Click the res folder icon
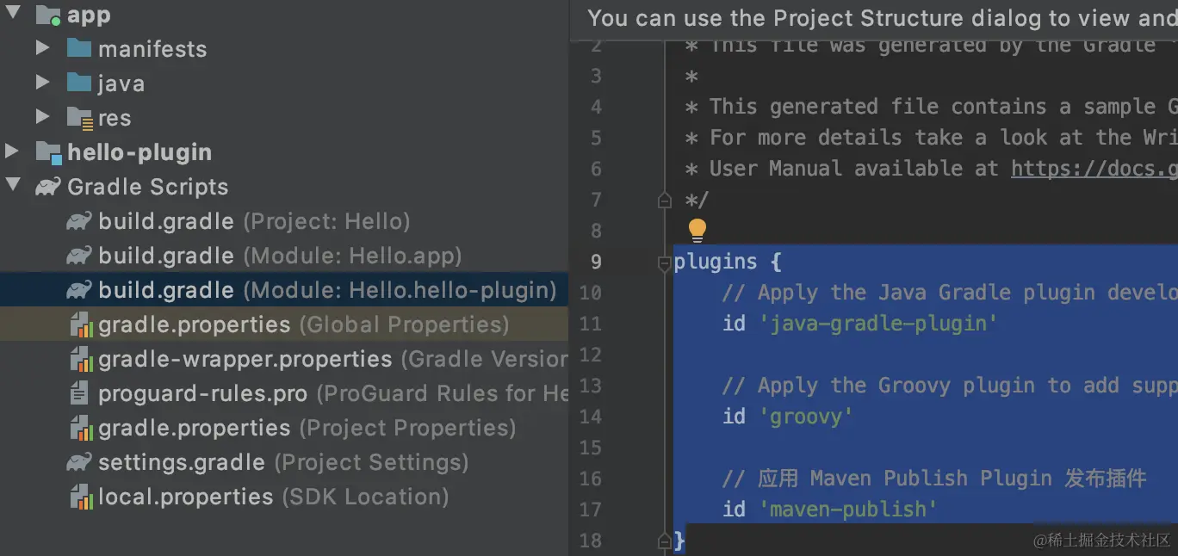This screenshot has height=556, width=1178. pos(80,118)
